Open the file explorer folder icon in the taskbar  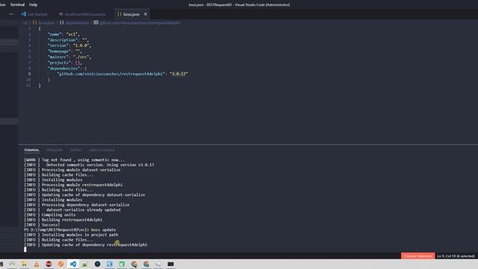24,264
